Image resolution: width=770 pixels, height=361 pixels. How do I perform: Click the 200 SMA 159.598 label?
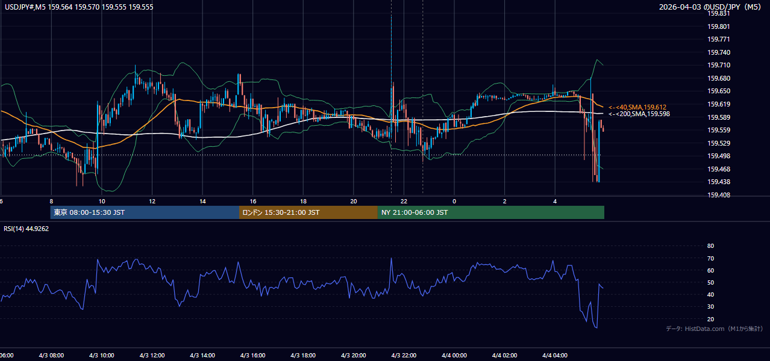click(x=639, y=114)
